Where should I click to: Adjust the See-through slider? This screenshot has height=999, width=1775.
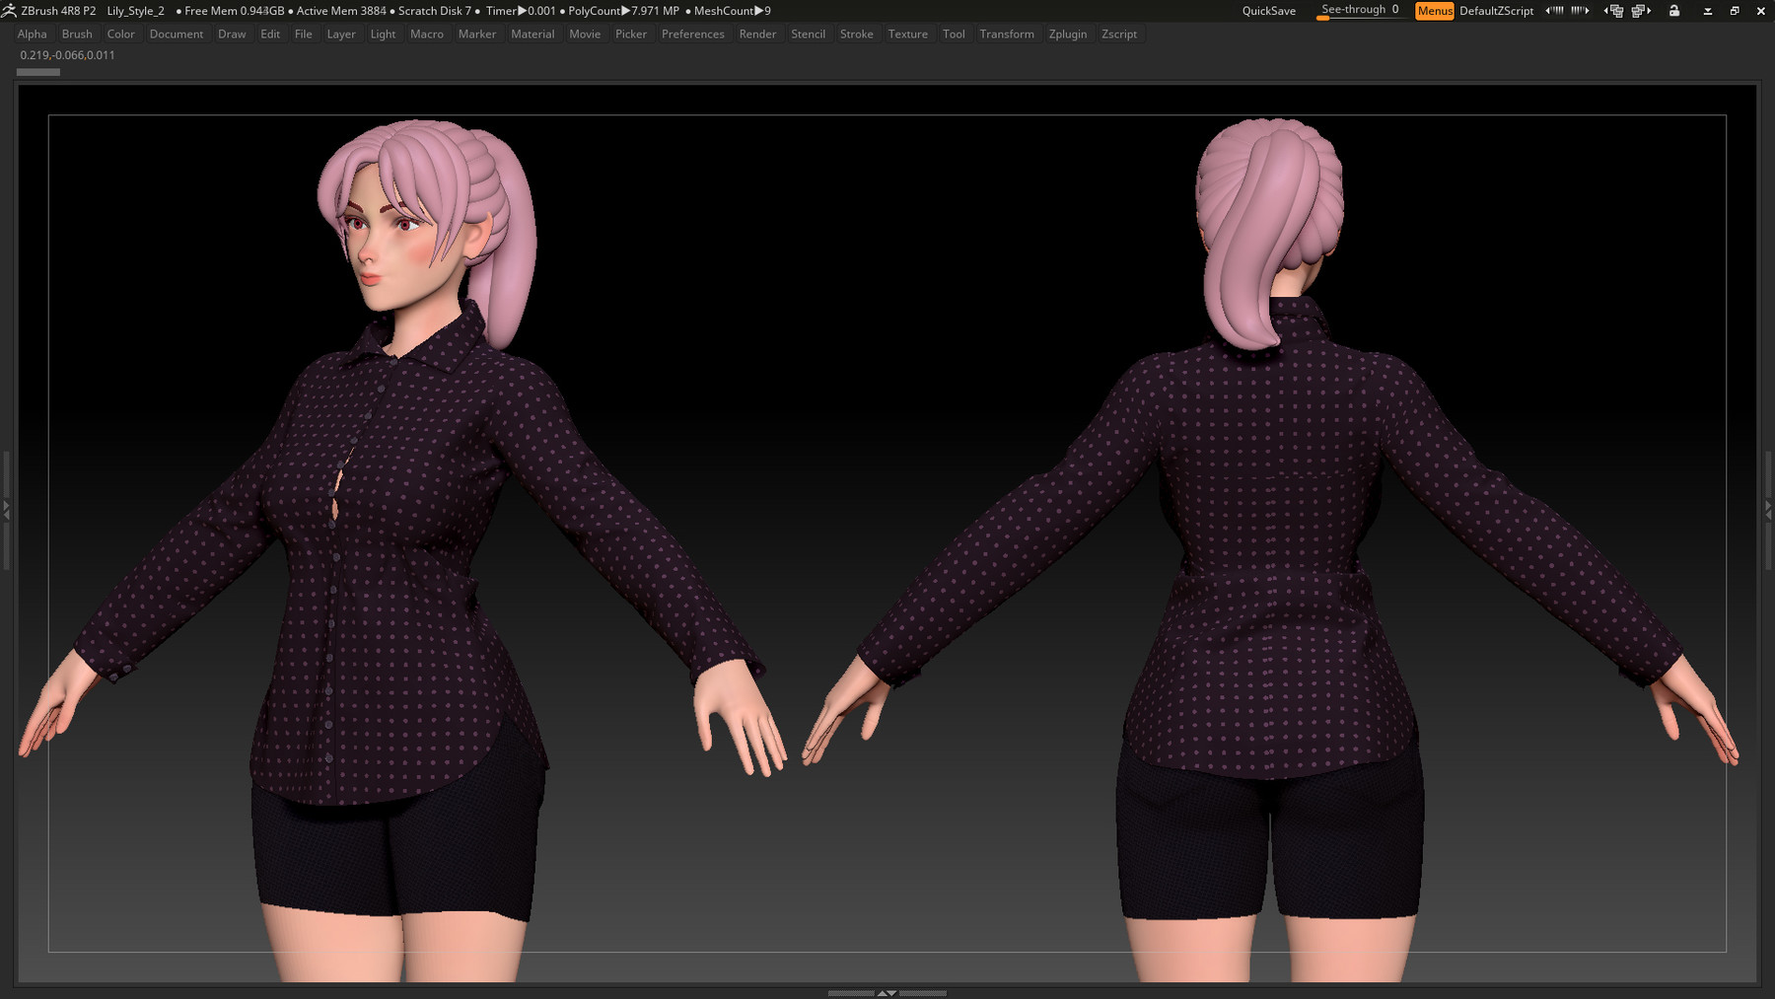[1360, 11]
